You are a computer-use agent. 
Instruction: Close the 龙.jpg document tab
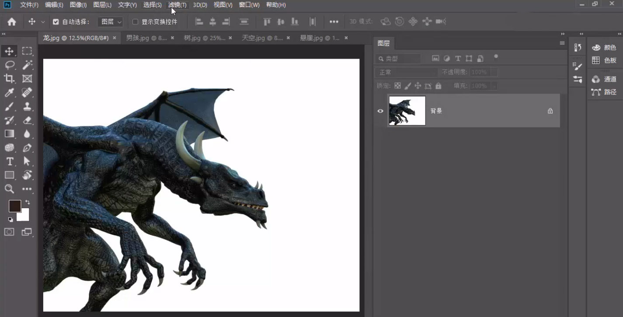tap(115, 38)
